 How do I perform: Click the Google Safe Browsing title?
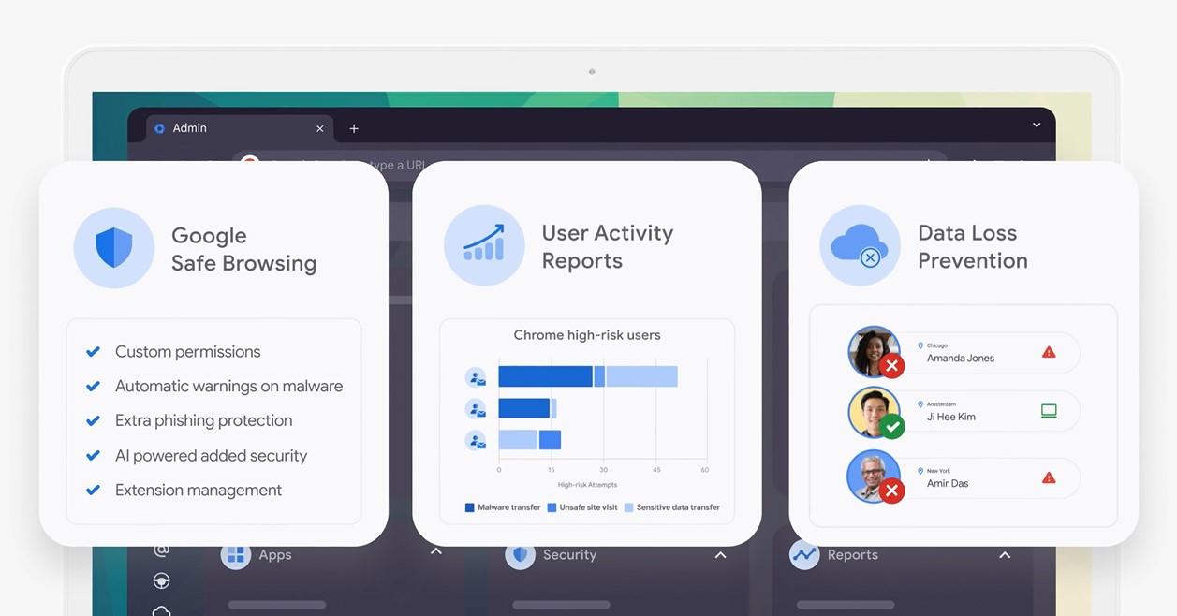pyautogui.click(x=243, y=249)
